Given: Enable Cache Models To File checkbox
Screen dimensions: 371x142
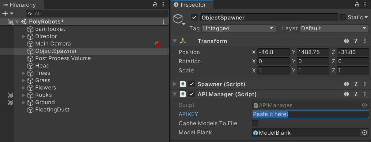Looking at the screenshot, I should coord(255,123).
